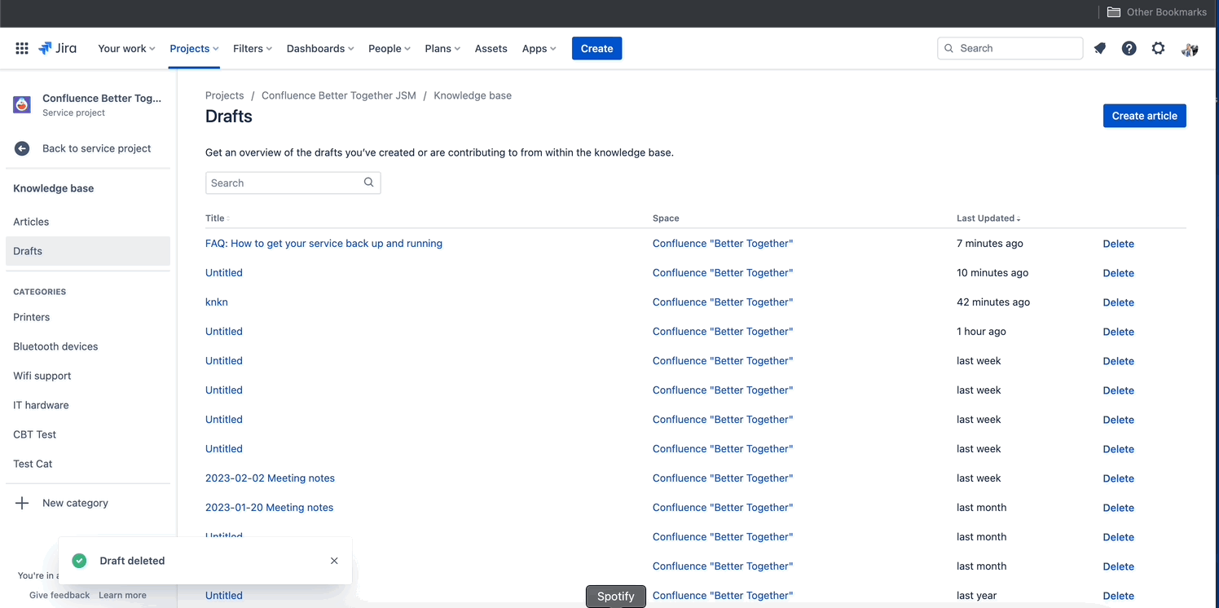1219x608 pixels.
Task: Open the FAQ service back up draft
Action: click(323, 244)
